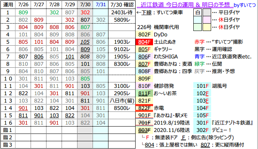
Task: Click the 1905レ confirmation cell
Action: [122, 57]
